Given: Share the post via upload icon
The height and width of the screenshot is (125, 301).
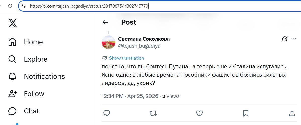Looking at the screenshot, I should [x=292, y=113].
